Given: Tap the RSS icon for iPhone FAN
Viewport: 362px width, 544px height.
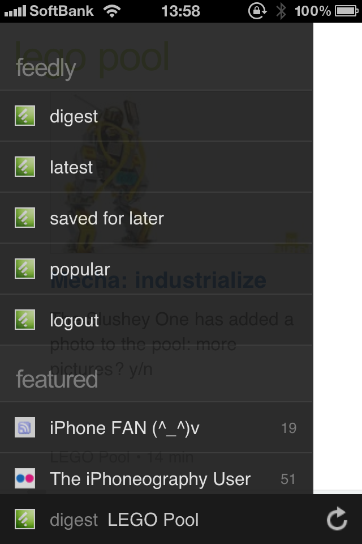Looking at the screenshot, I should (24, 427).
